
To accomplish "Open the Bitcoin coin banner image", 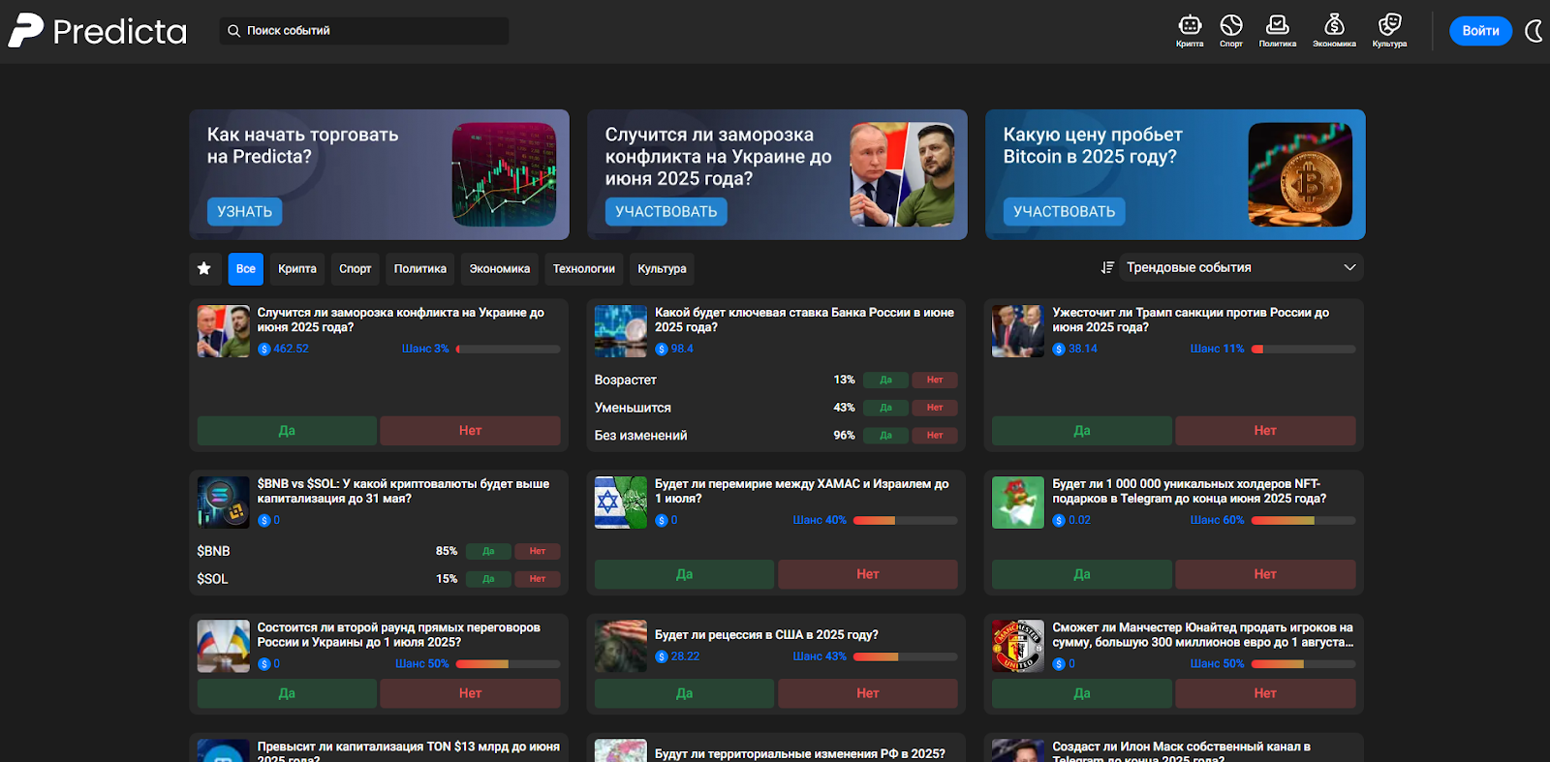I will tap(1300, 174).
